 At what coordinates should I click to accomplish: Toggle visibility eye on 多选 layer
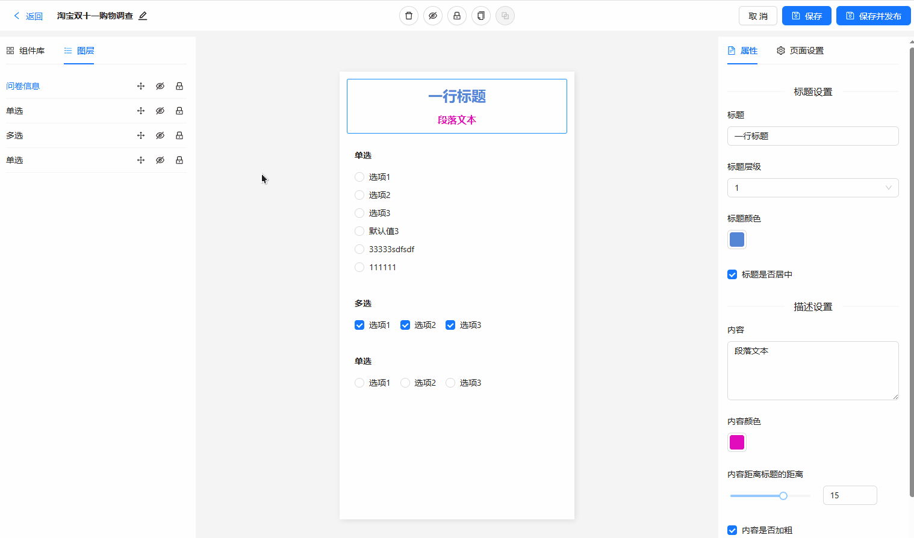[160, 135]
